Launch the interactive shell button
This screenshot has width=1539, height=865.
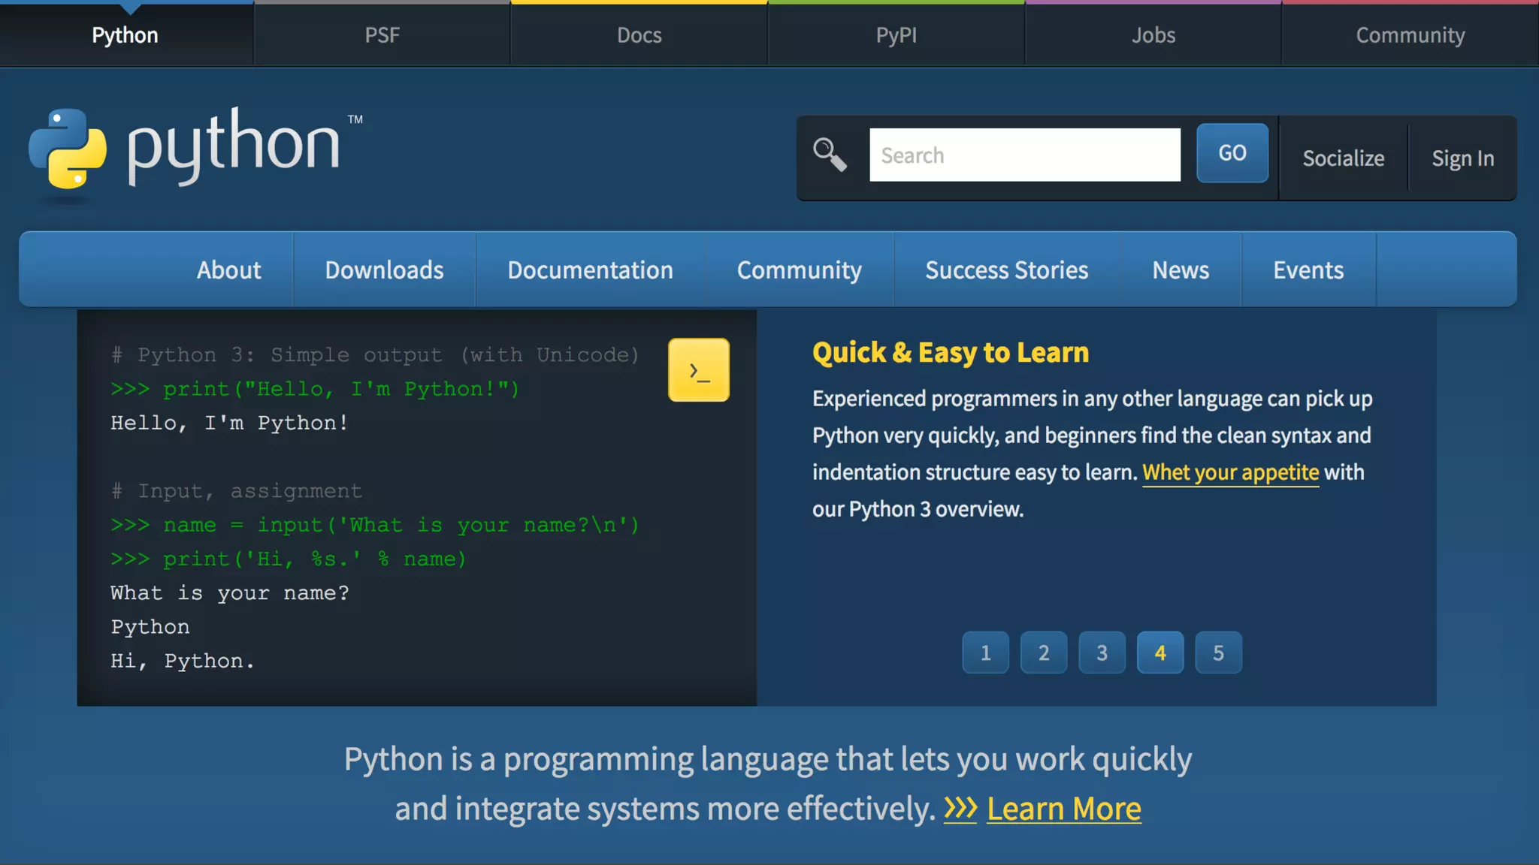tap(698, 370)
